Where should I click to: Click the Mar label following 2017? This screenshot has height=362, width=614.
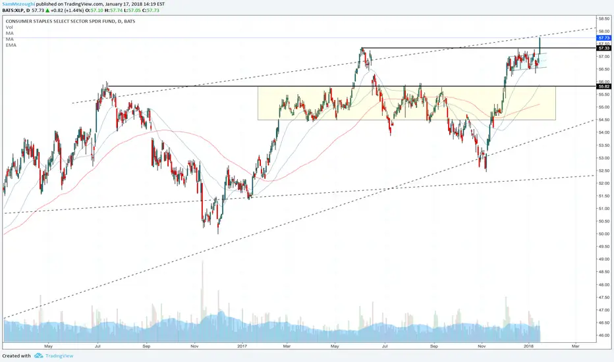[x=287, y=346]
